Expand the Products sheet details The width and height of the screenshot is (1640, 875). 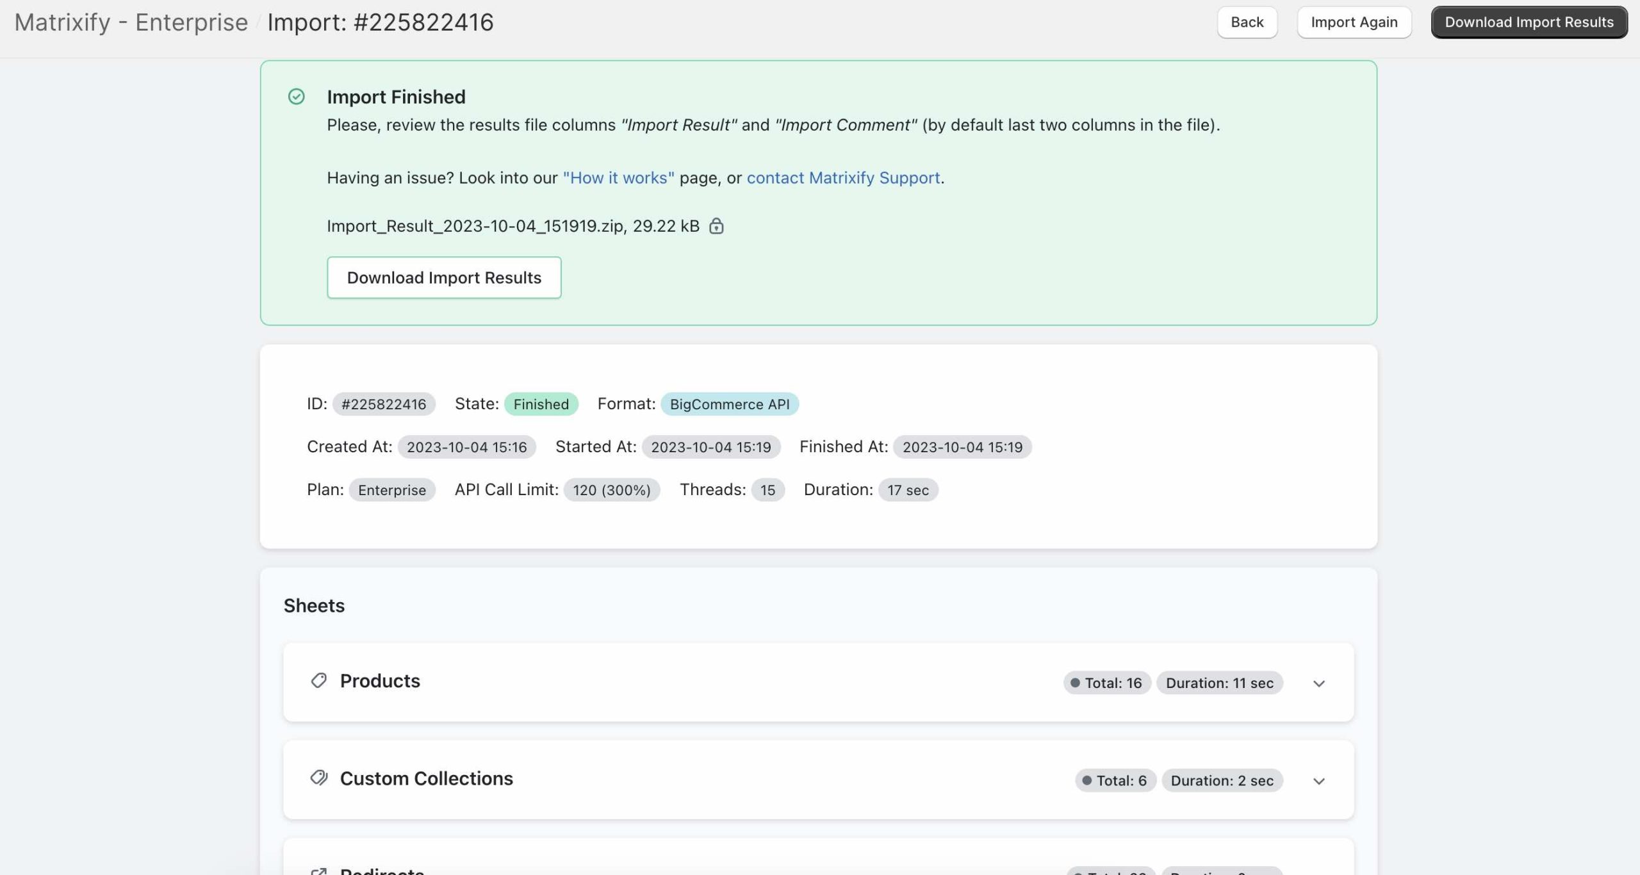pos(1318,683)
